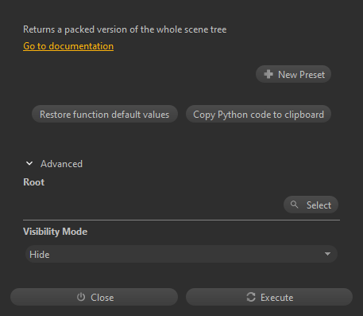Click the scene tree description text

pyautogui.click(x=125, y=29)
